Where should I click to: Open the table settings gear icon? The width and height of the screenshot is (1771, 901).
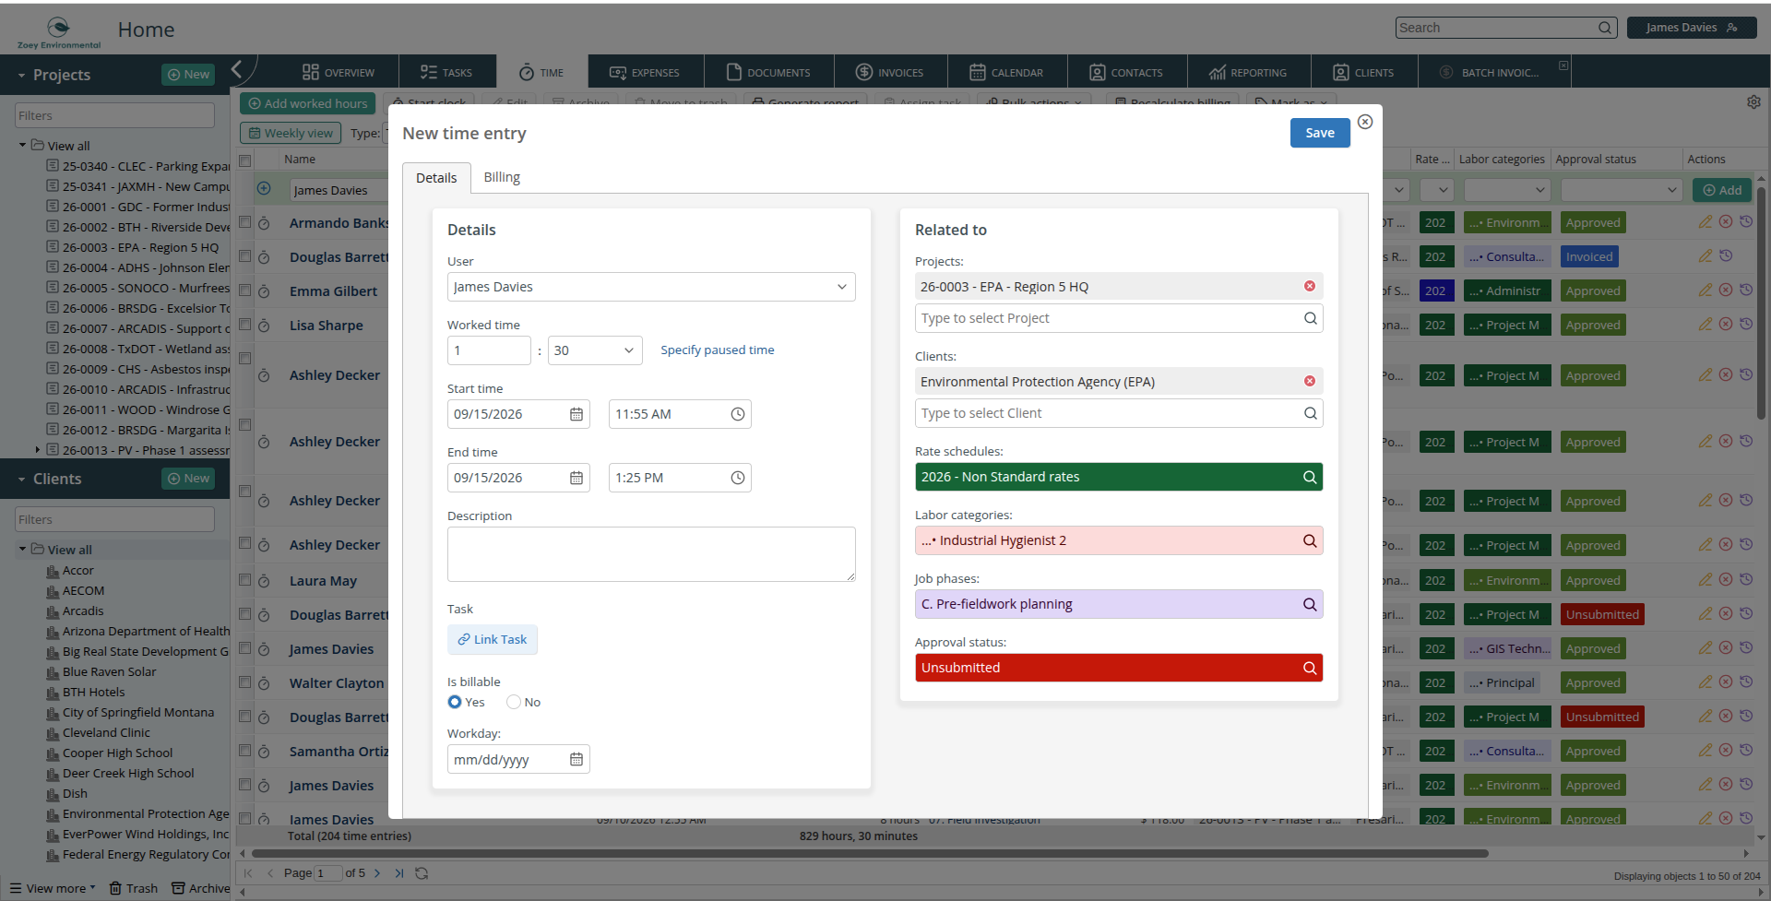(x=1753, y=102)
